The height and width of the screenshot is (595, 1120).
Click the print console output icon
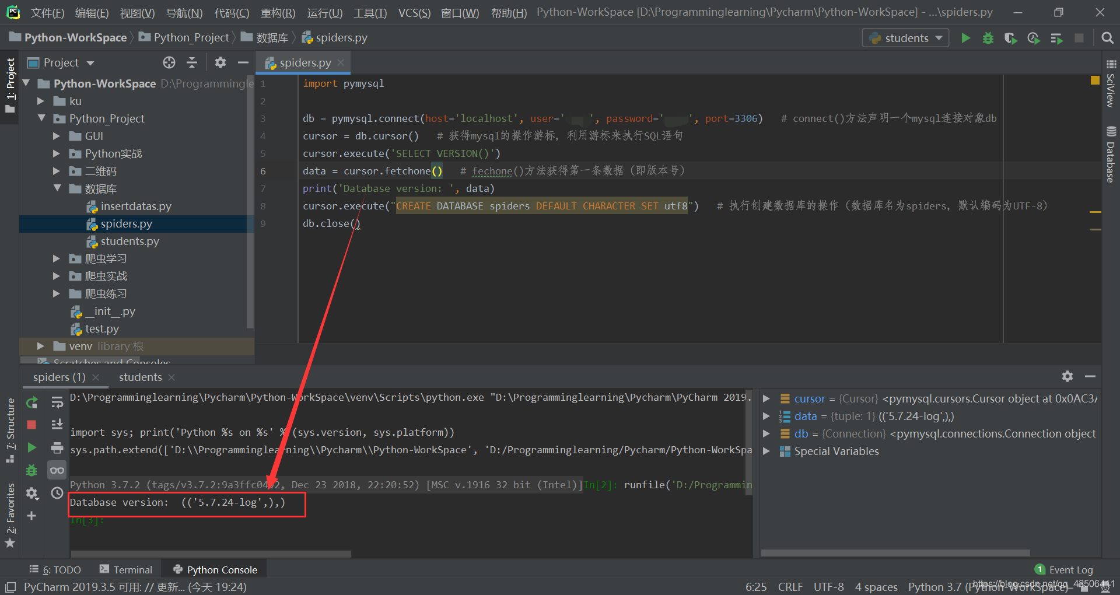[57, 447]
